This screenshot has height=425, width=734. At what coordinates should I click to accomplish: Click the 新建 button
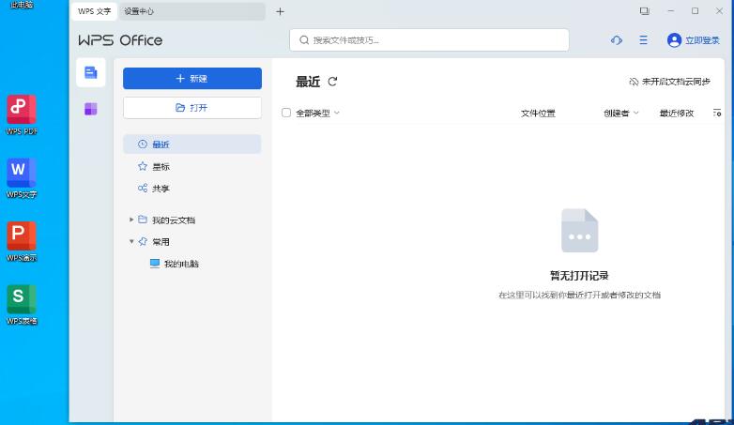(192, 78)
